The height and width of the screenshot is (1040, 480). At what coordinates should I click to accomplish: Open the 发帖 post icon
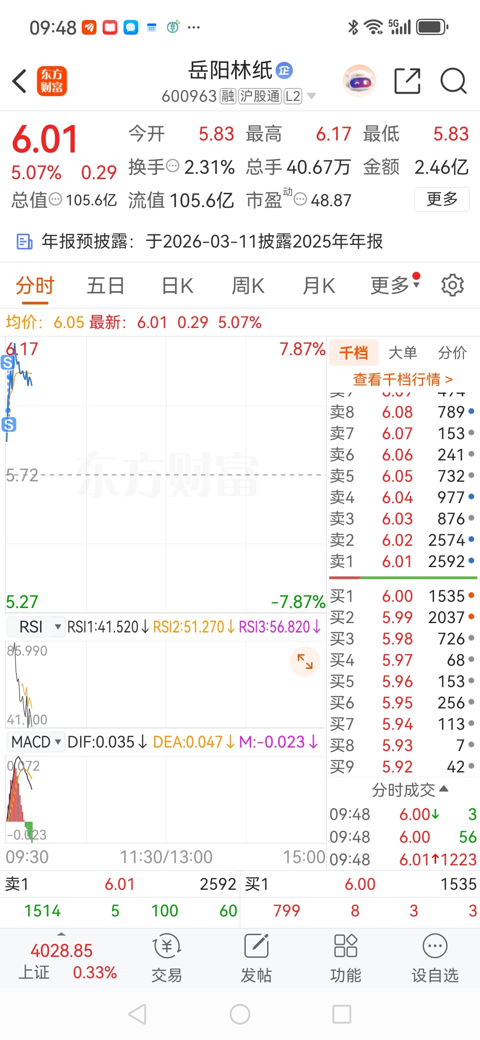(x=256, y=958)
